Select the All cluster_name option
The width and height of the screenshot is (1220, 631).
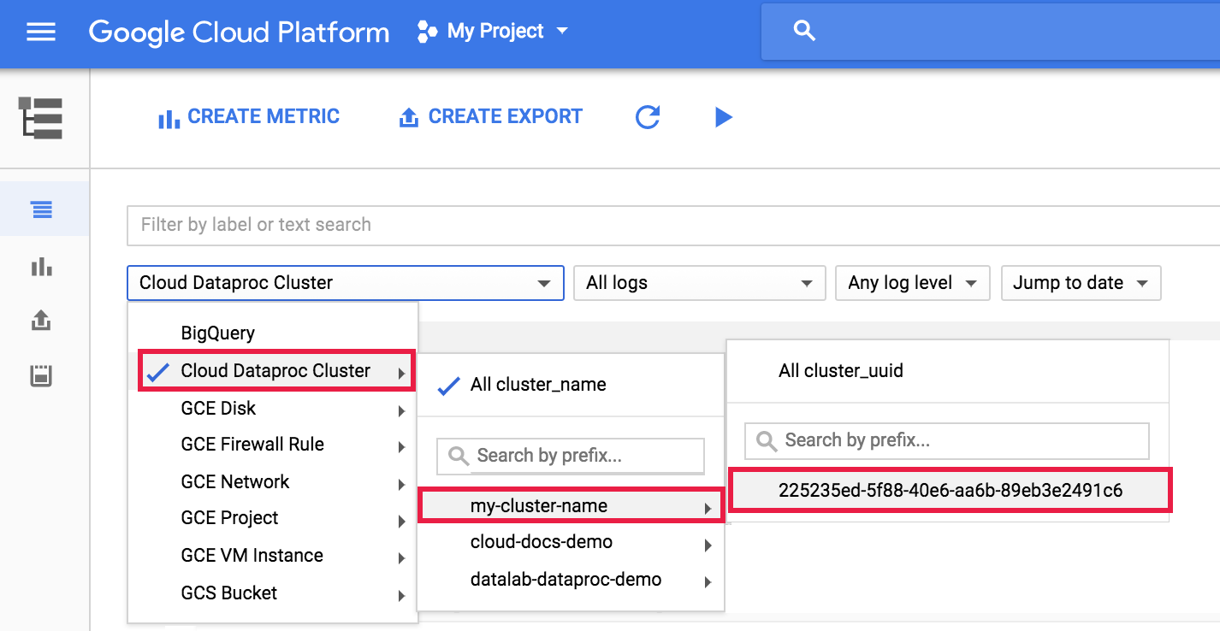537,385
